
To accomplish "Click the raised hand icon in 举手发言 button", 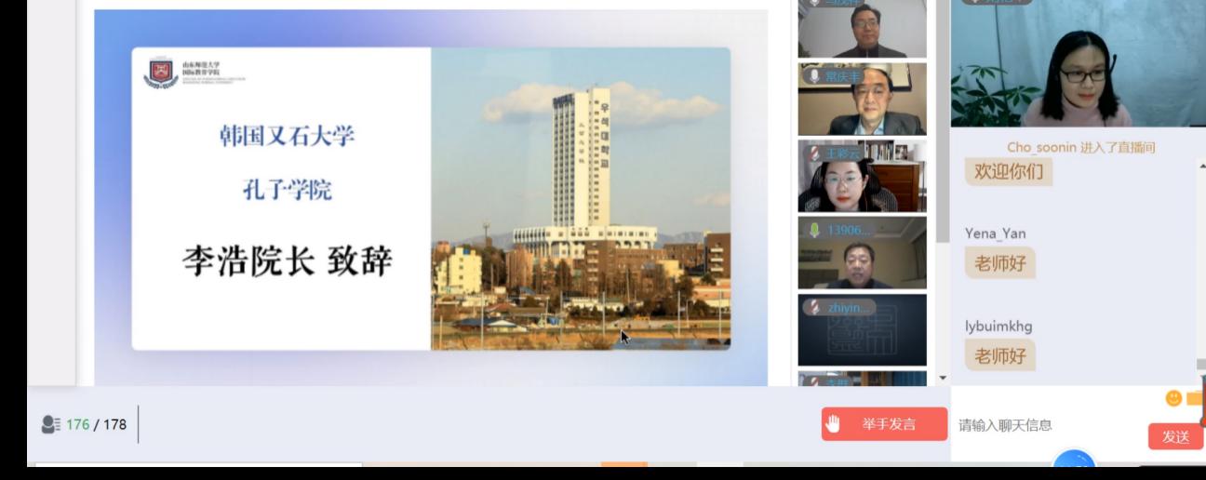I will (x=834, y=424).
